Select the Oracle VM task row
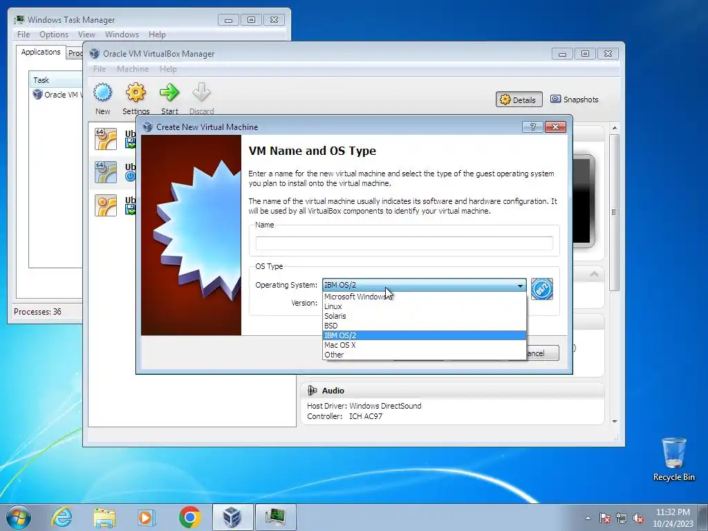 pos(57,94)
